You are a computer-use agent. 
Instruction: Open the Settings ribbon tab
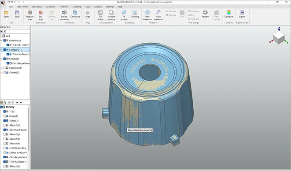pyautogui.click(x=110, y=7)
